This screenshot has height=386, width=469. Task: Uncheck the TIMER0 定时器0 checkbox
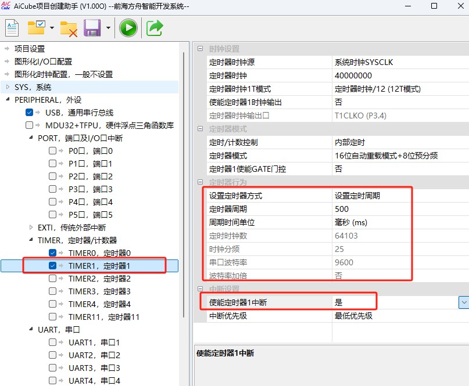53,252
